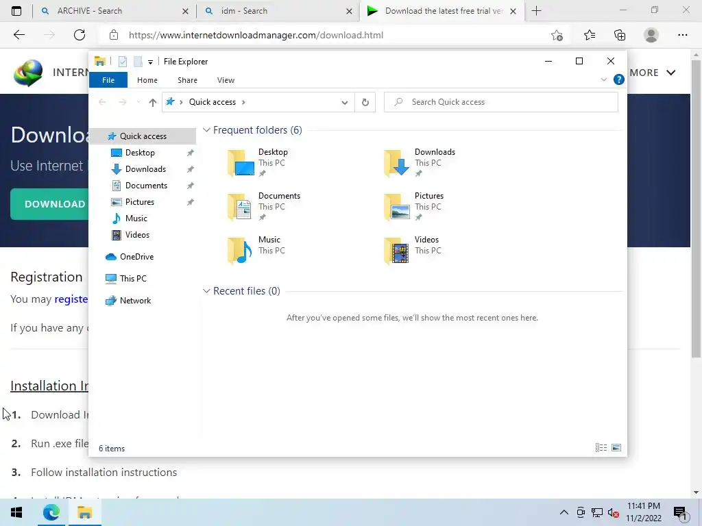
Task: Select Videos in navigation pane
Action: [137, 235]
